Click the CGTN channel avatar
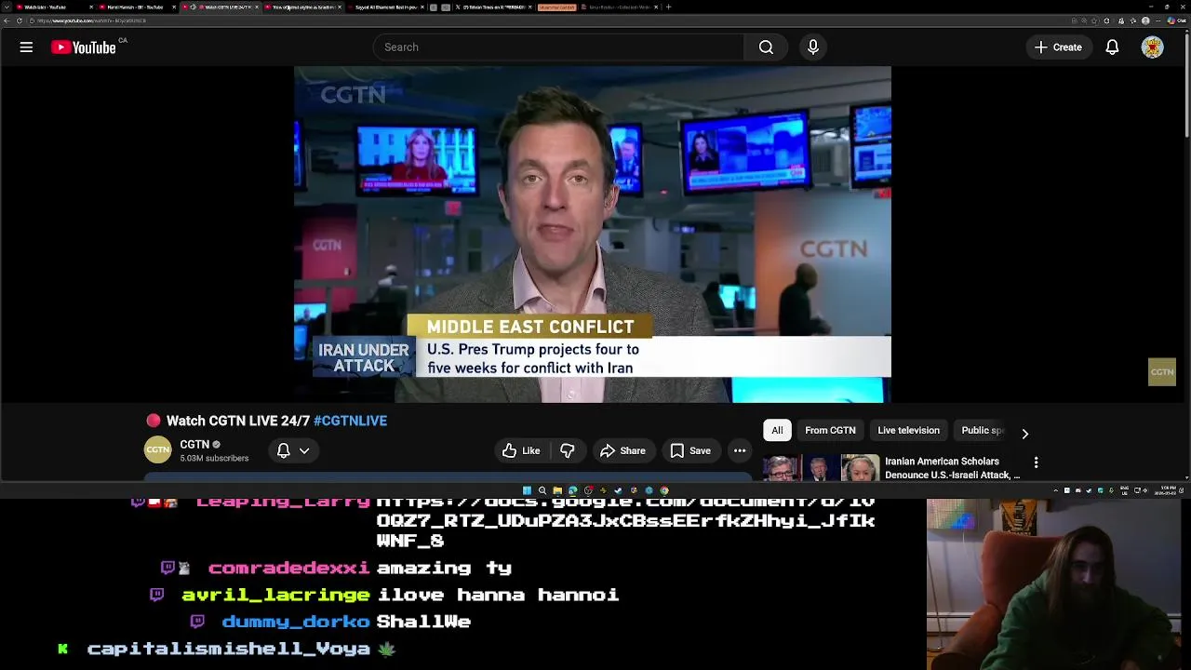This screenshot has height=670, width=1191. (x=157, y=450)
